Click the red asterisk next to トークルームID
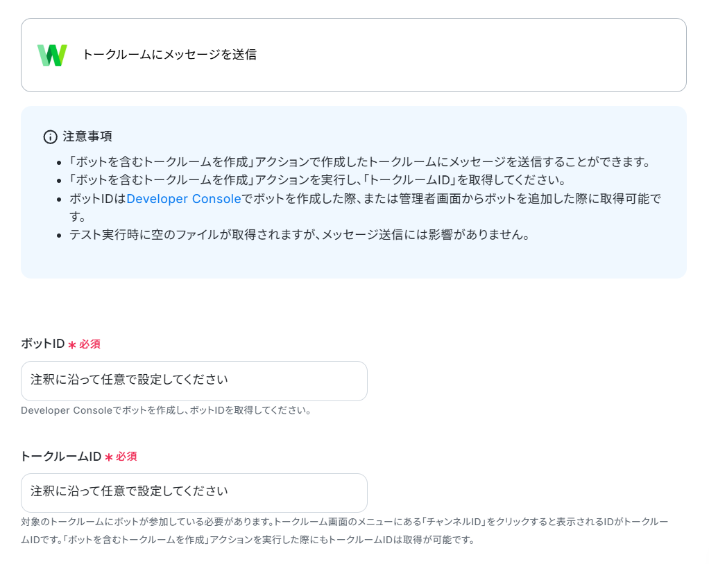Screen dimensions: 709x564 click(x=108, y=457)
